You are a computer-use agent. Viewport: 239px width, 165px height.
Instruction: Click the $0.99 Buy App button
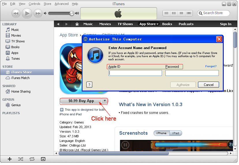pos(81,101)
